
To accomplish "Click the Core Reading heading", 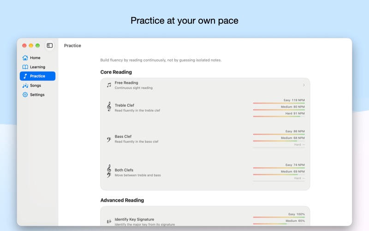I will click(116, 72).
